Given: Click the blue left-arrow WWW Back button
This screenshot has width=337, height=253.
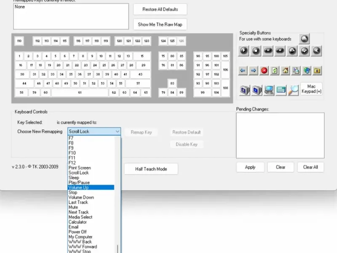Looking at the screenshot, I should [x=243, y=70].
